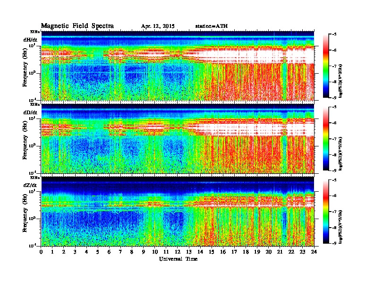
Task: Click the log(PSD) units label of dH/dt color bar
Action: pyautogui.click(x=341, y=81)
